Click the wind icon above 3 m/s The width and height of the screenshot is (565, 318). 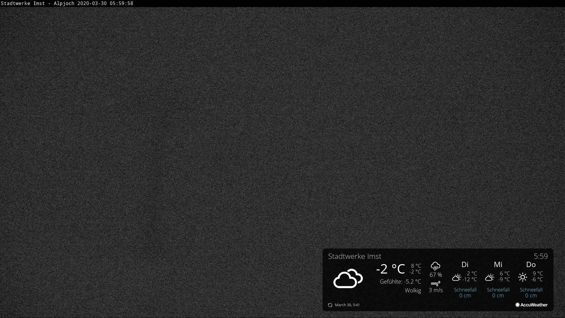pos(436,284)
